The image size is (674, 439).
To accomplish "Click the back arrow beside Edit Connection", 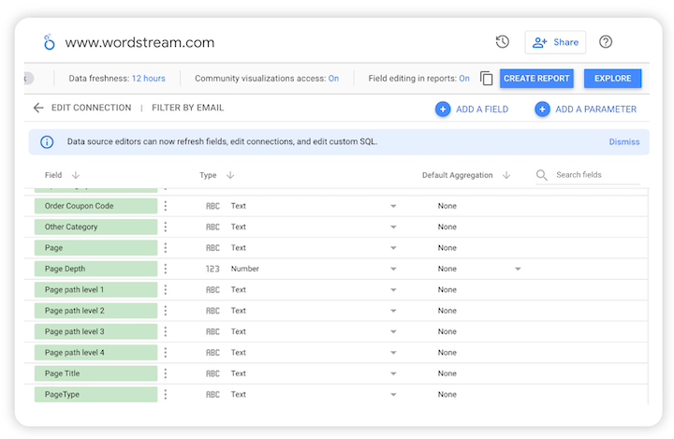I will [38, 108].
